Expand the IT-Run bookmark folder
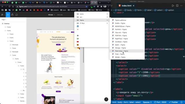Screen dimensions: 185x104 92,23
